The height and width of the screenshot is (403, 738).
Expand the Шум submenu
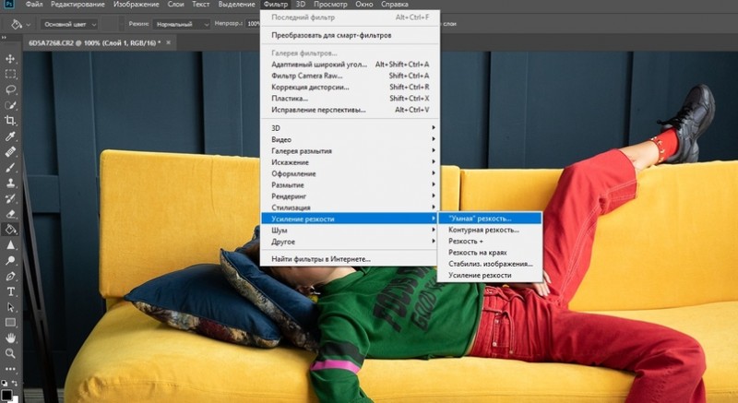pos(351,231)
